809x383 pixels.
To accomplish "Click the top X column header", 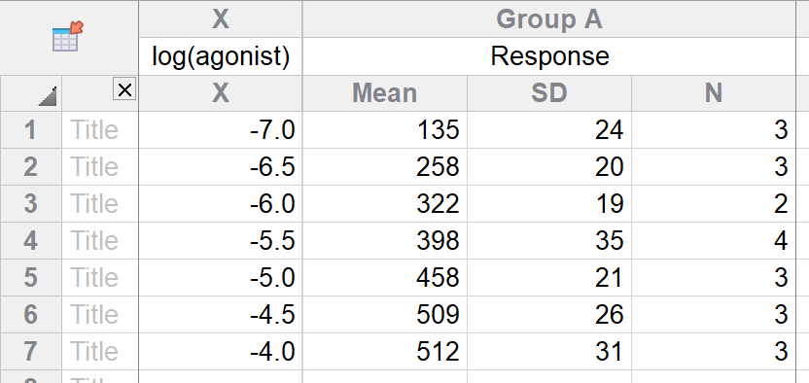I will click(221, 19).
